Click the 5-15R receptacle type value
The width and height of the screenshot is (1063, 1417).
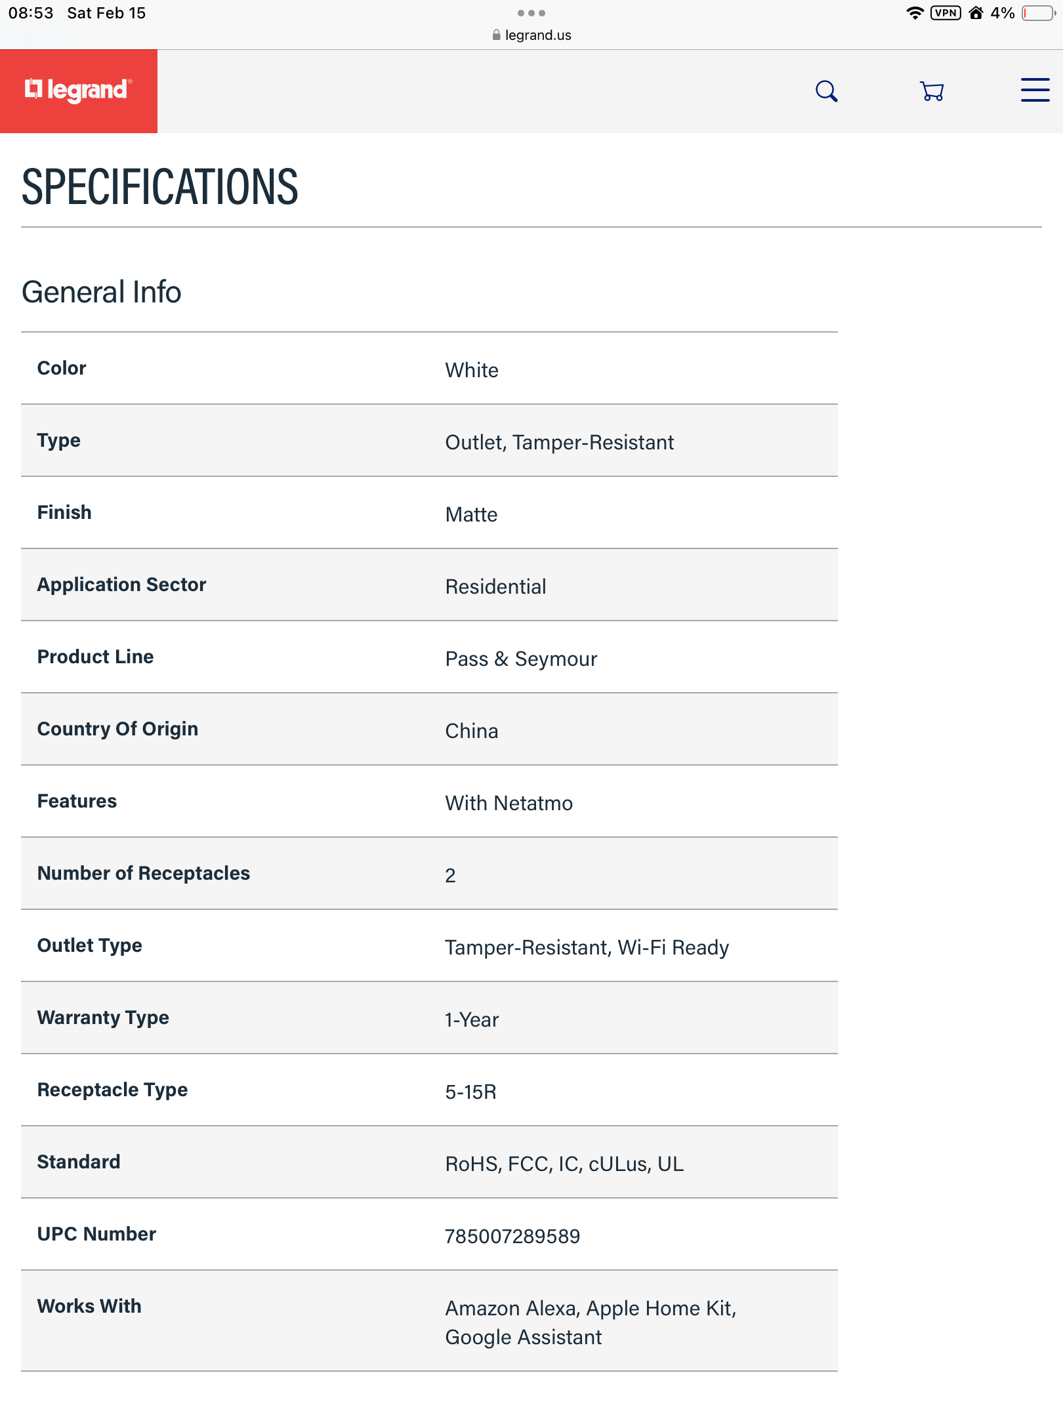coord(470,1092)
